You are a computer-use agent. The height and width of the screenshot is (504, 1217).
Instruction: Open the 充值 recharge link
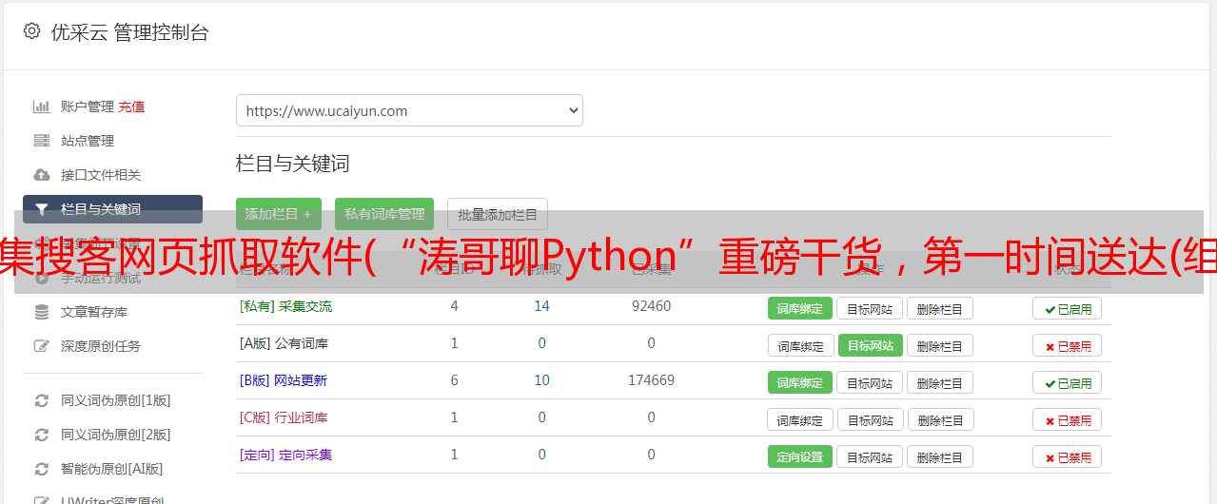pos(131,107)
